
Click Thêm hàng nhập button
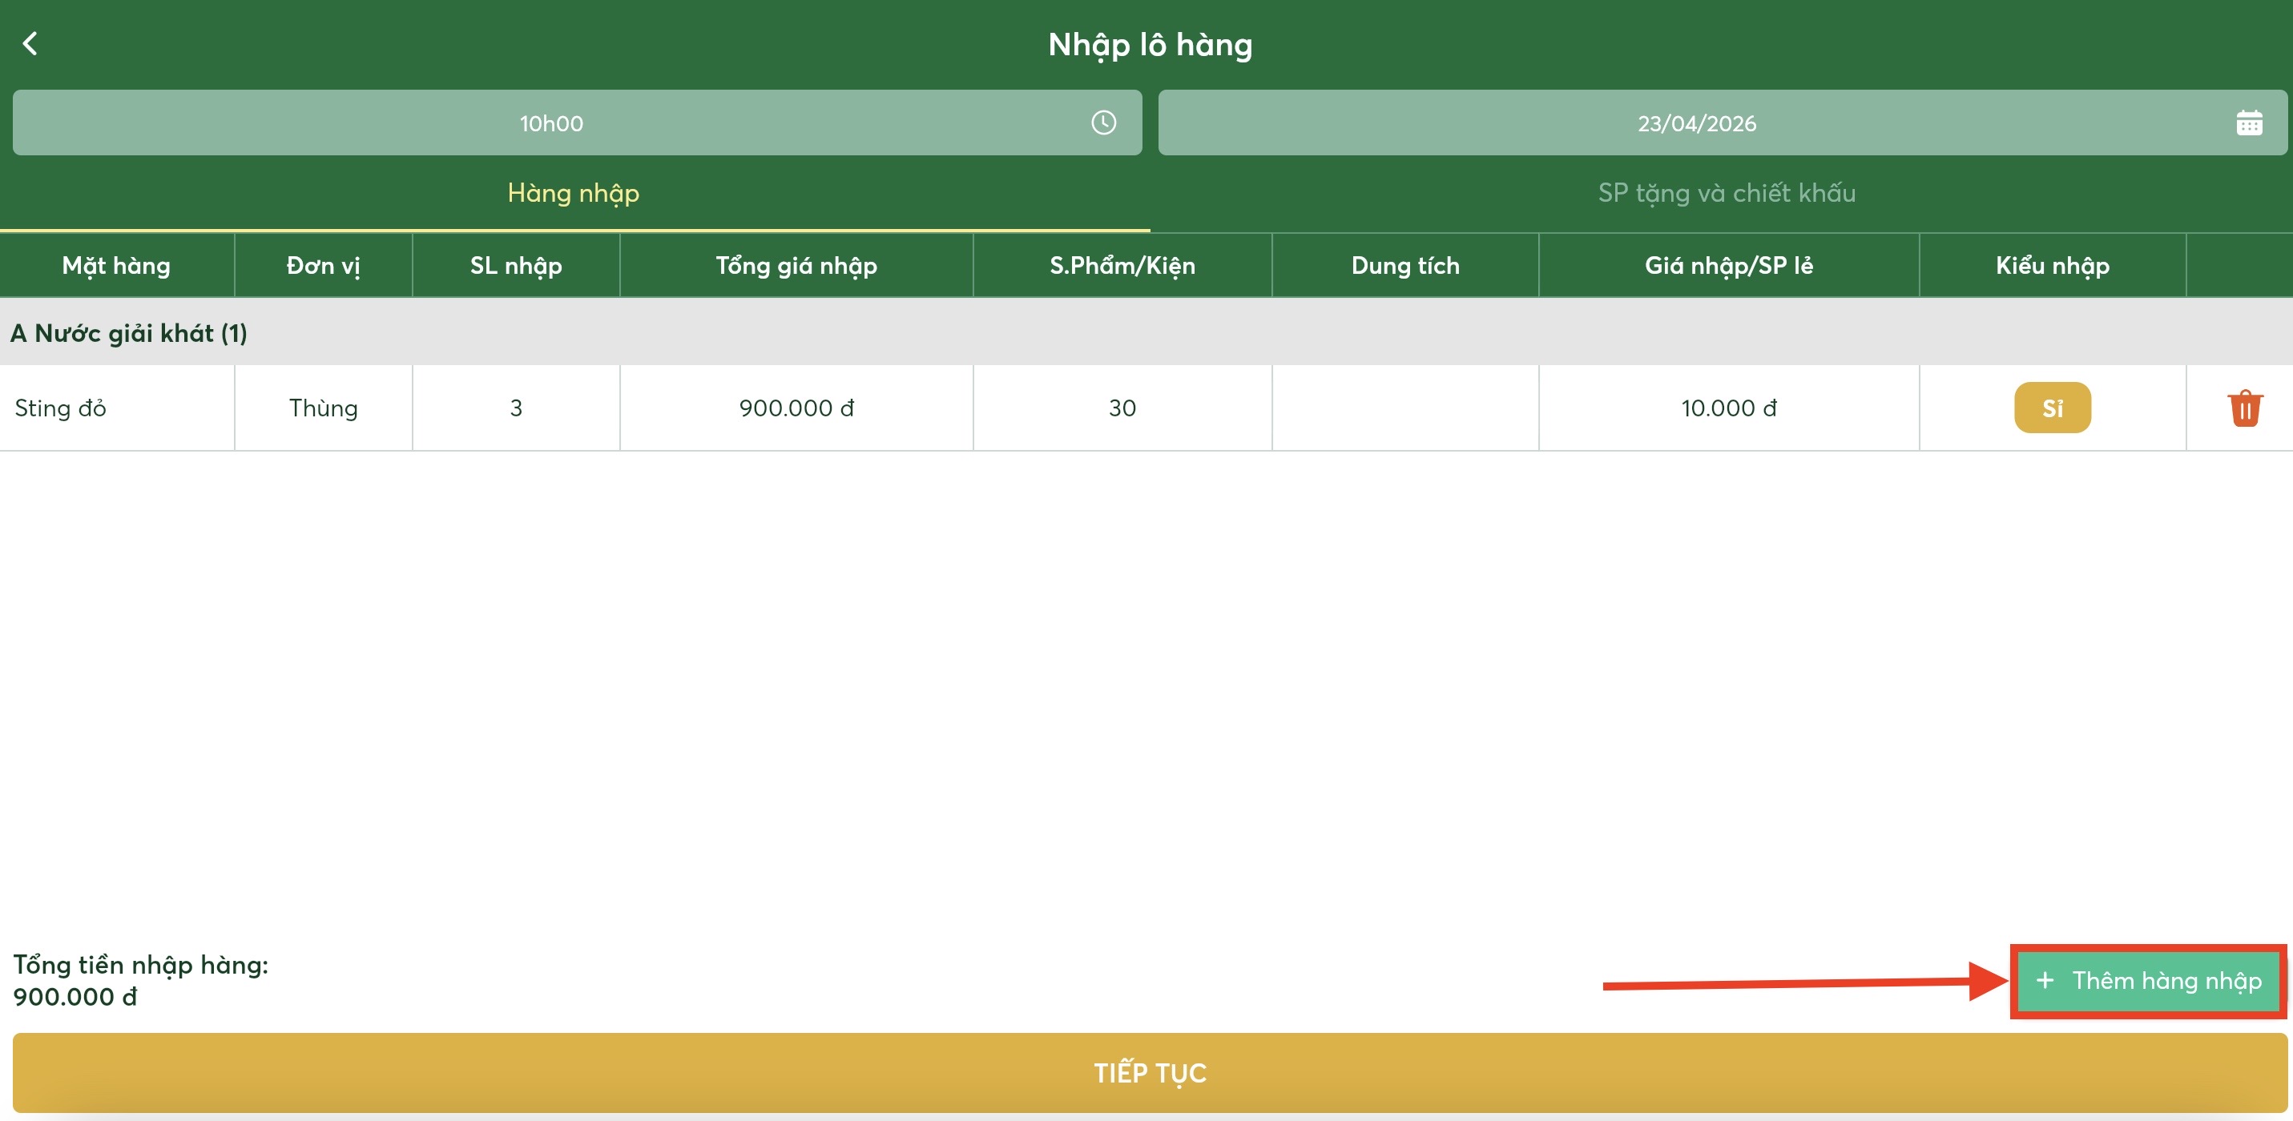(x=2148, y=980)
